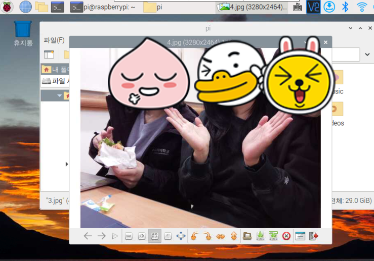This screenshot has height=261, width=374.
Task: Click the file manager address bar
Action: pos(345,55)
